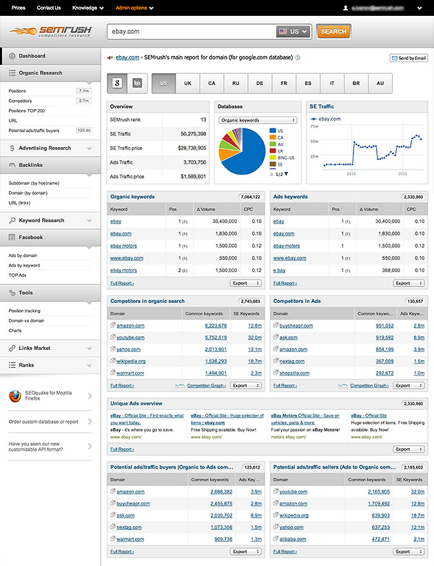Screen dimensions: 434x566
Task: Open the Contact Us menu item
Action: pos(49,8)
